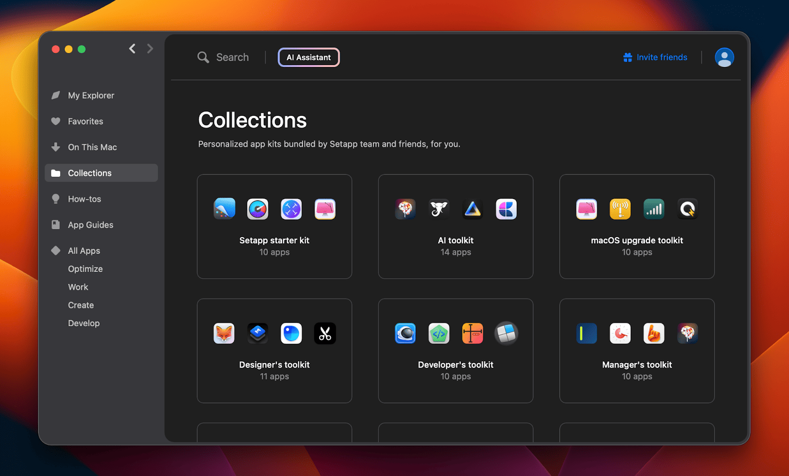Open the Work category
This screenshot has width=789, height=476.
[78, 287]
